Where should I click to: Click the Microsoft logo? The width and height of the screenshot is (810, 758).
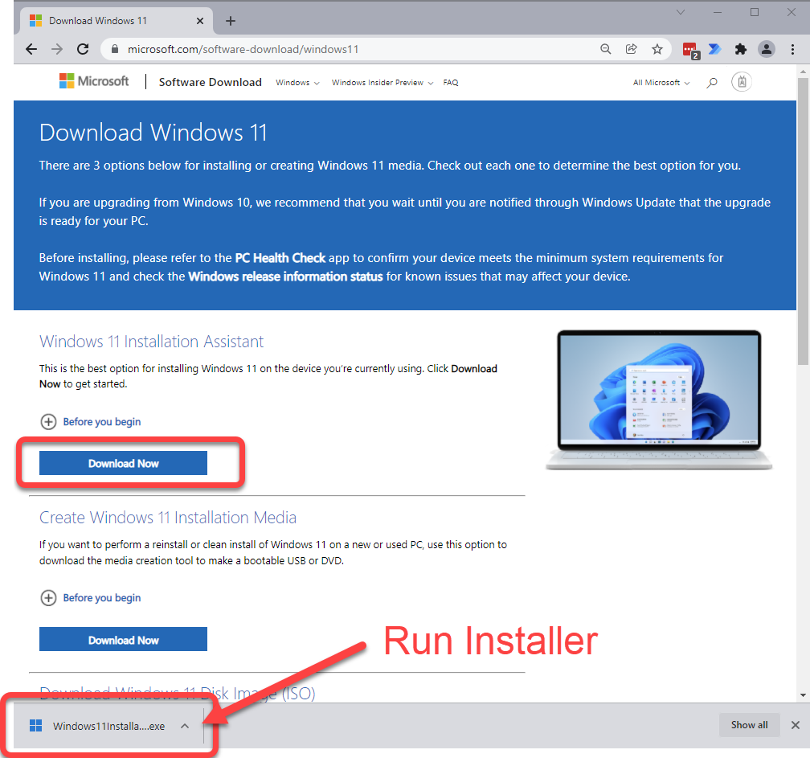pos(94,81)
